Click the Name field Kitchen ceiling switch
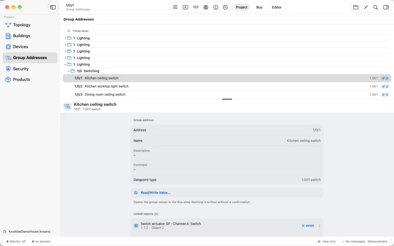The height and width of the screenshot is (246, 394). pyautogui.click(x=304, y=141)
